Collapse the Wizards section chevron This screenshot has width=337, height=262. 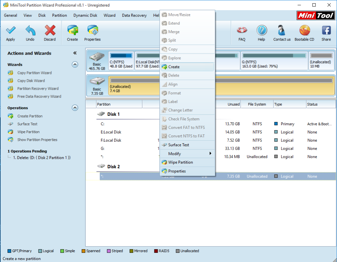coord(75,64)
